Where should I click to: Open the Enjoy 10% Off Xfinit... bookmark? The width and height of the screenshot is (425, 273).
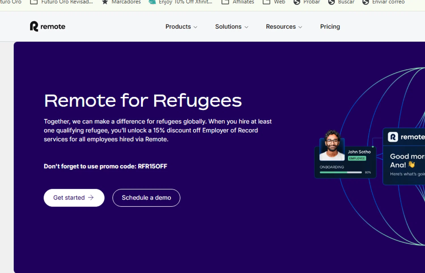[180, 2]
